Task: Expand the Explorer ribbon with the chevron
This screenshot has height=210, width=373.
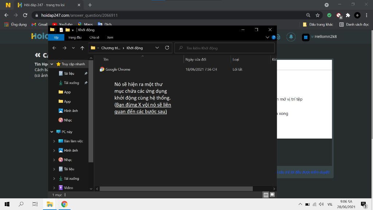Action: click(x=267, y=38)
